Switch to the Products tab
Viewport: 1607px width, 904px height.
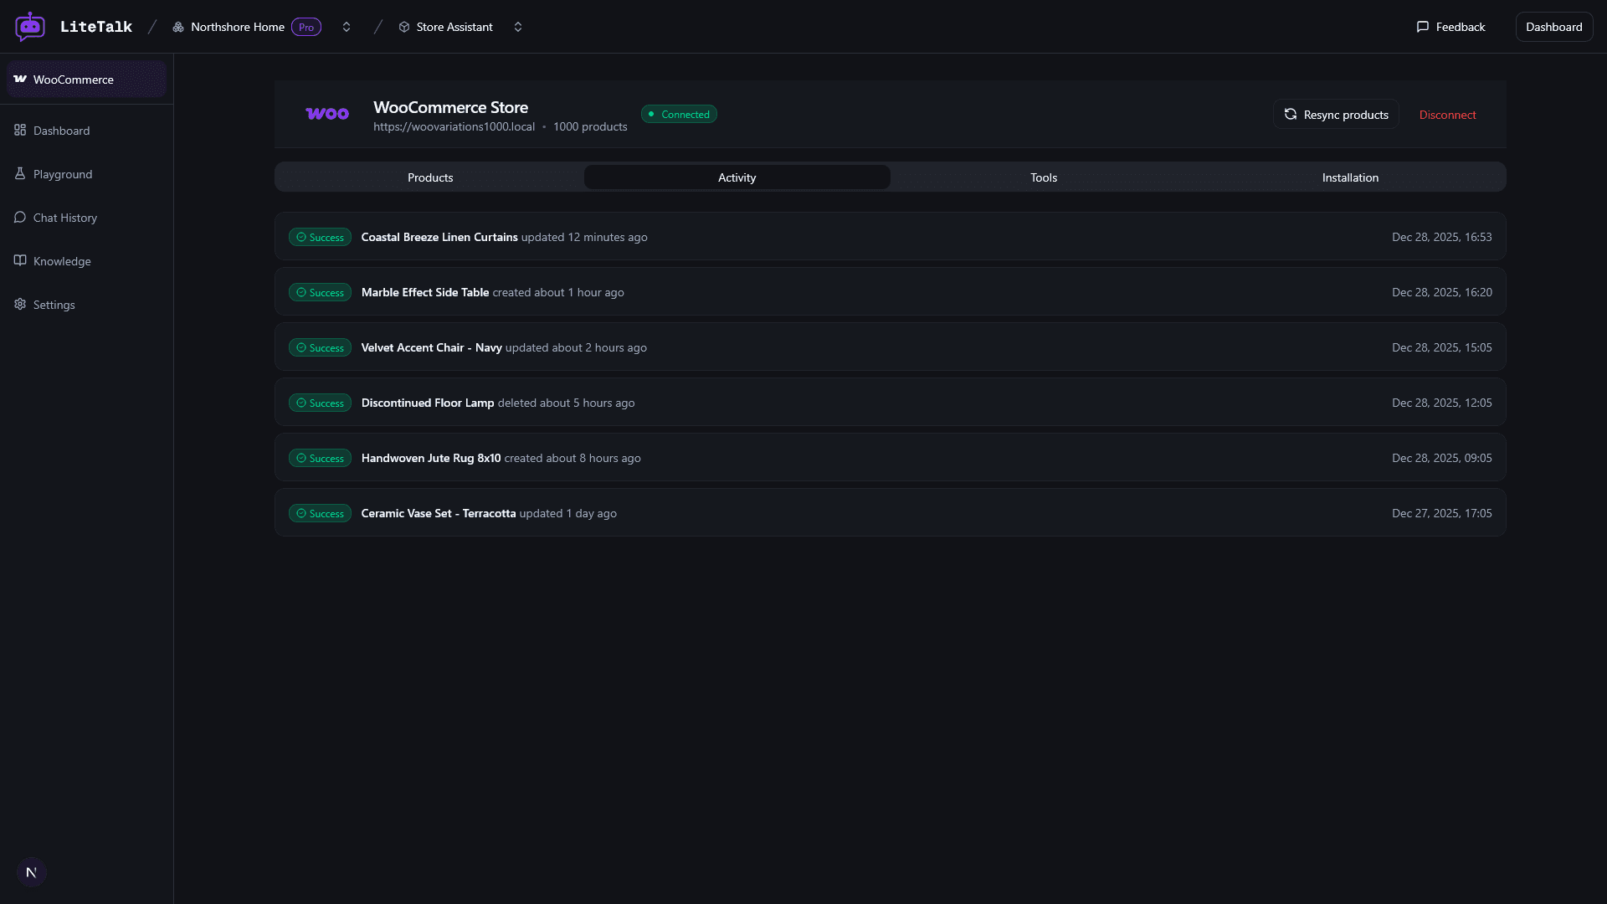point(429,177)
